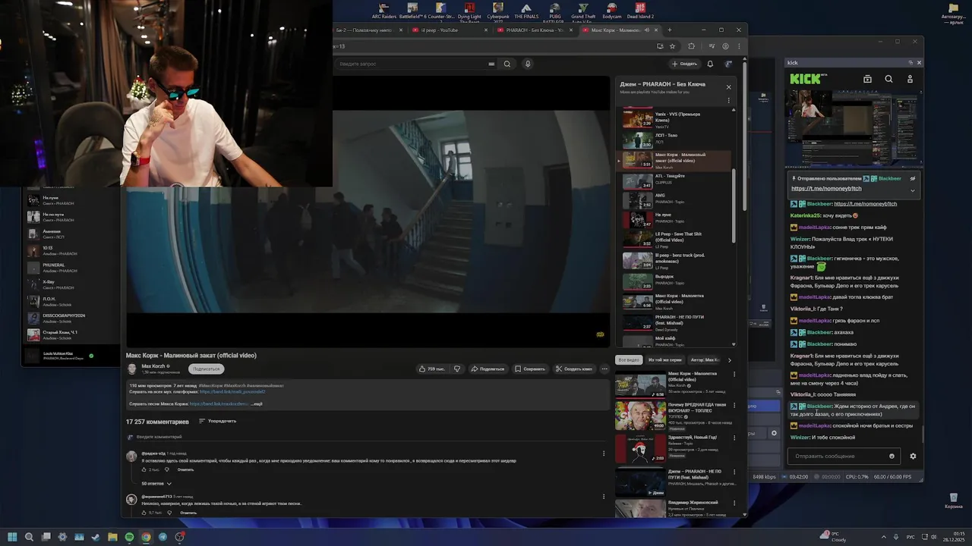The height and width of the screenshot is (546, 972).
Task: Open Chrome profile icon in toolbar
Action: click(x=725, y=45)
